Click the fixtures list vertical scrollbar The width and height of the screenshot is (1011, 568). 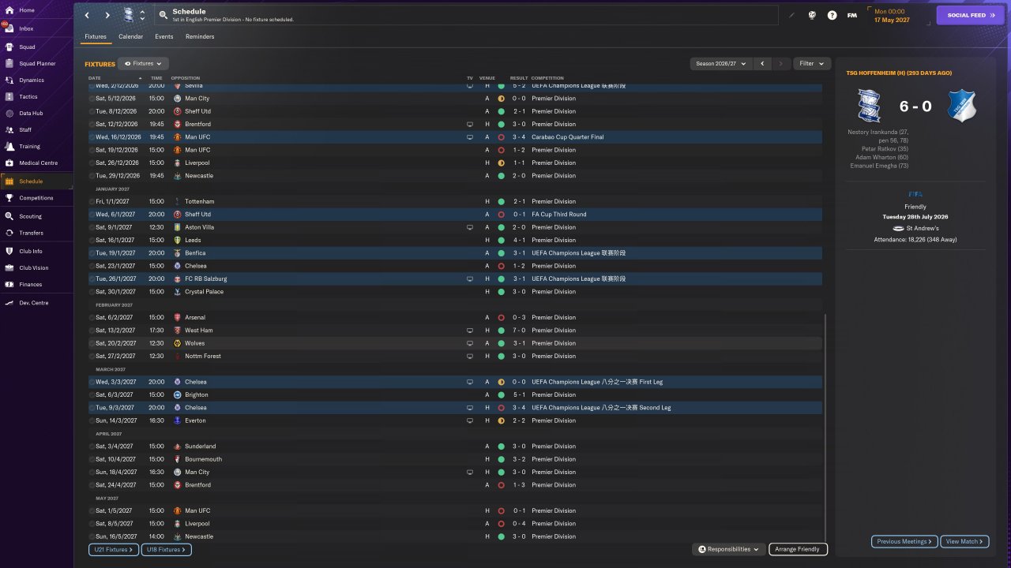click(825, 426)
